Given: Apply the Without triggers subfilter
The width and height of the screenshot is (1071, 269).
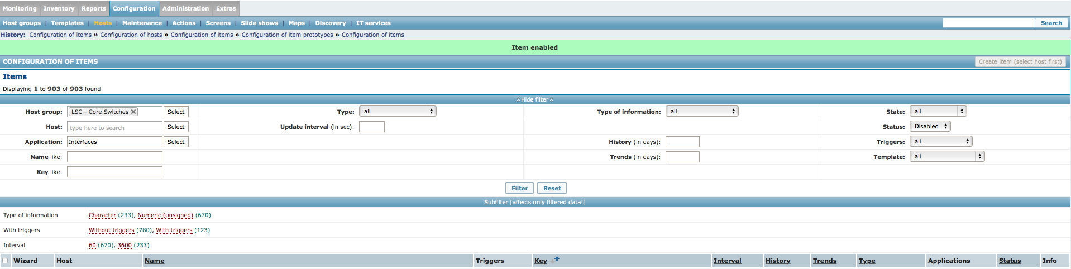Looking at the screenshot, I should (111, 230).
